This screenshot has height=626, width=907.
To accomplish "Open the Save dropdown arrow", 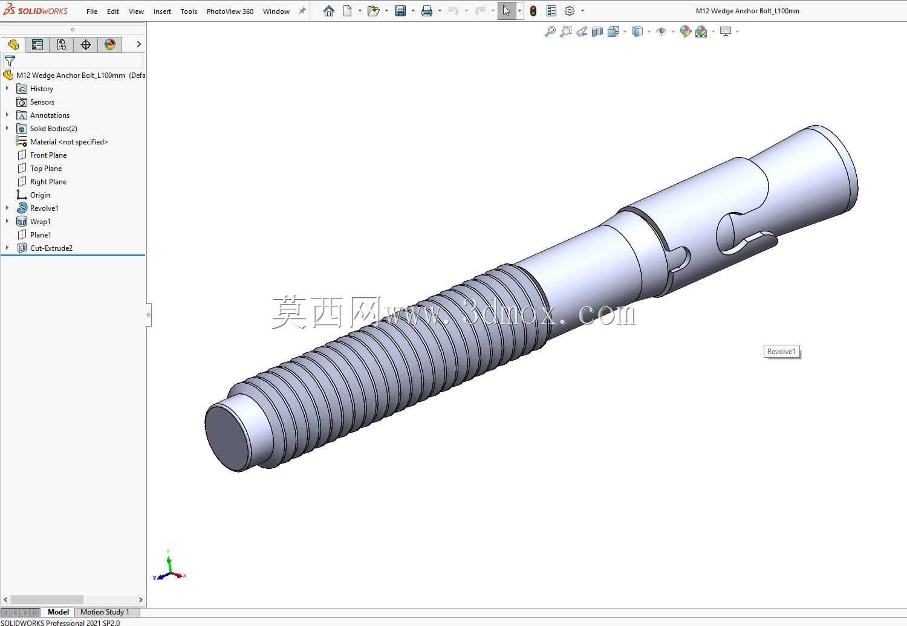I will (413, 11).
